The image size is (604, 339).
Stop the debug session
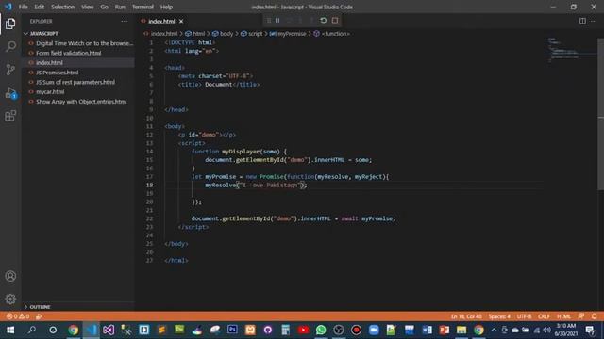[x=335, y=21]
